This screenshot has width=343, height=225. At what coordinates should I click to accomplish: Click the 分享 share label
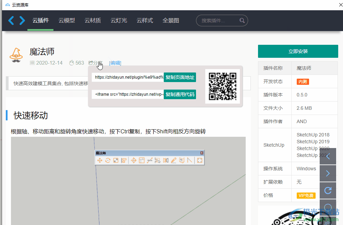coord(98,63)
